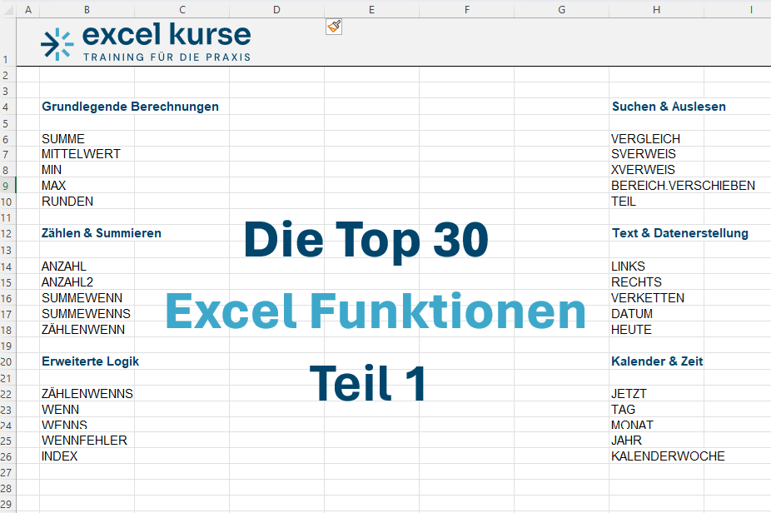
Task: Click the Erweiterte Logik heading cell
Action: pos(90,361)
